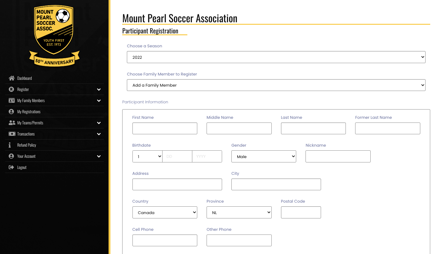This screenshot has height=254, width=442.
Task: Click the Transactions money bill icon
Action: point(12,134)
